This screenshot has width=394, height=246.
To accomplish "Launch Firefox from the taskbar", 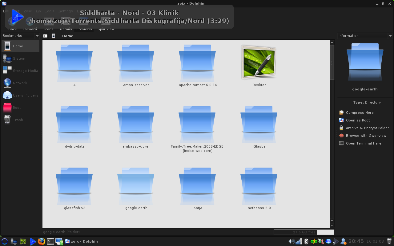I will pos(41,241).
